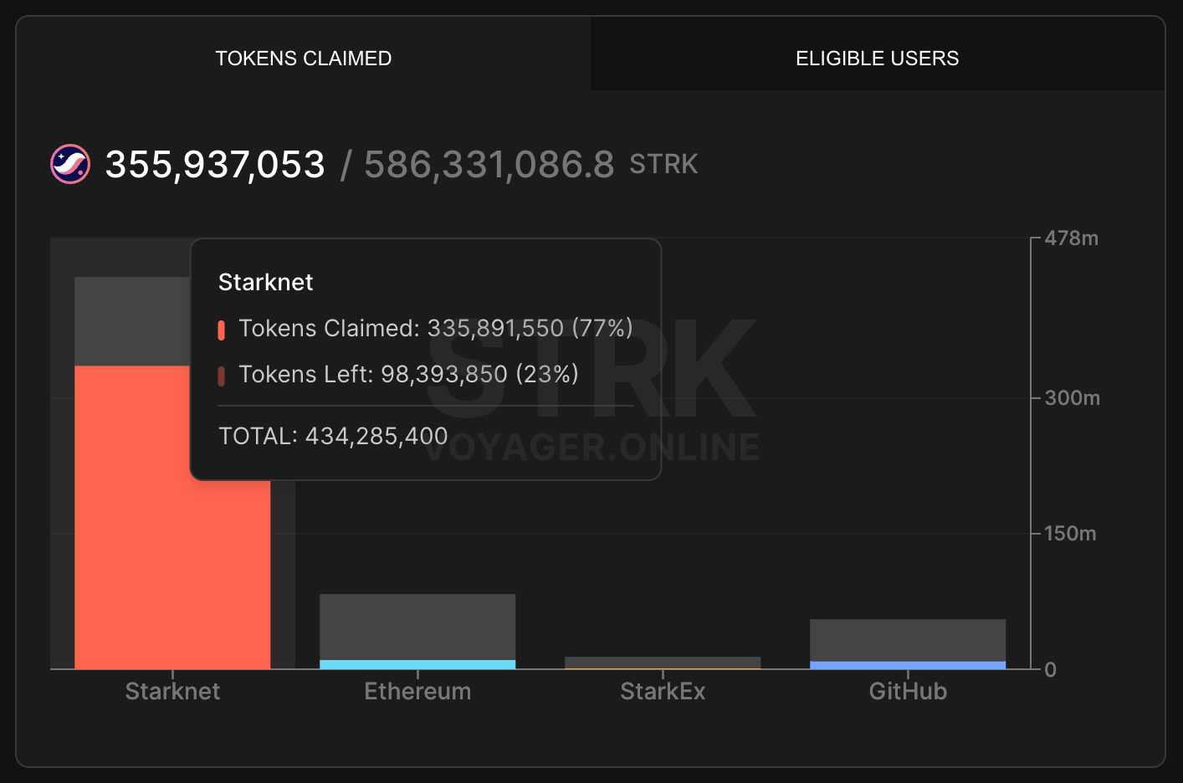1183x783 pixels.
Task: Click the GitHub axis label
Action: [x=908, y=691]
